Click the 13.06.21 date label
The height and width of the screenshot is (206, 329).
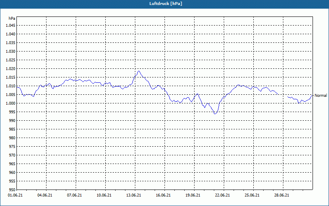[134, 195]
